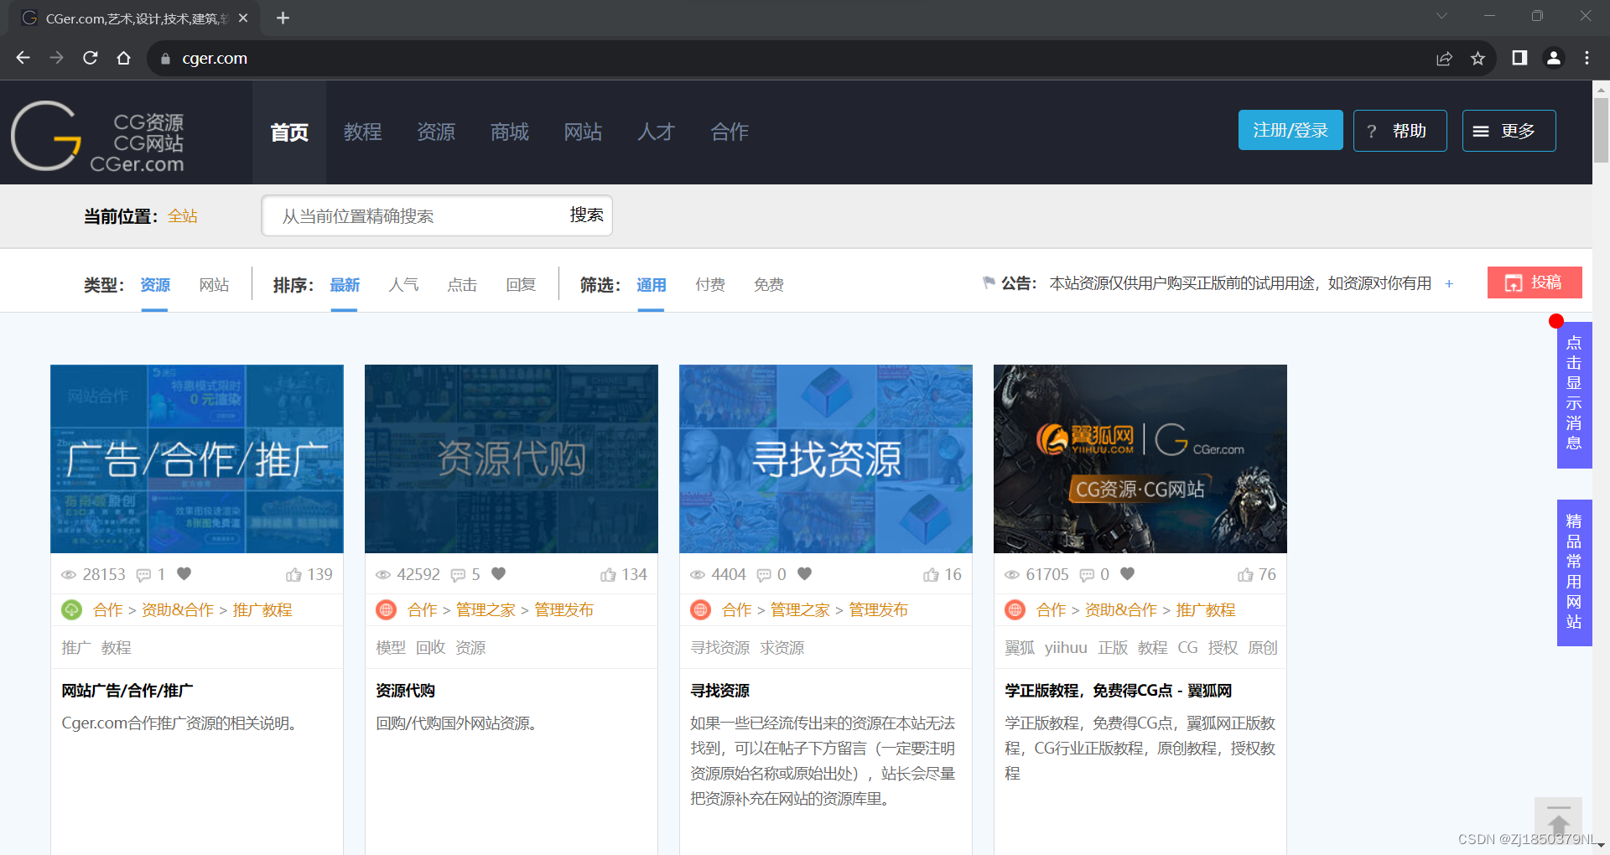Open the 精品常用网站 side panel

pyautogui.click(x=1574, y=573)
